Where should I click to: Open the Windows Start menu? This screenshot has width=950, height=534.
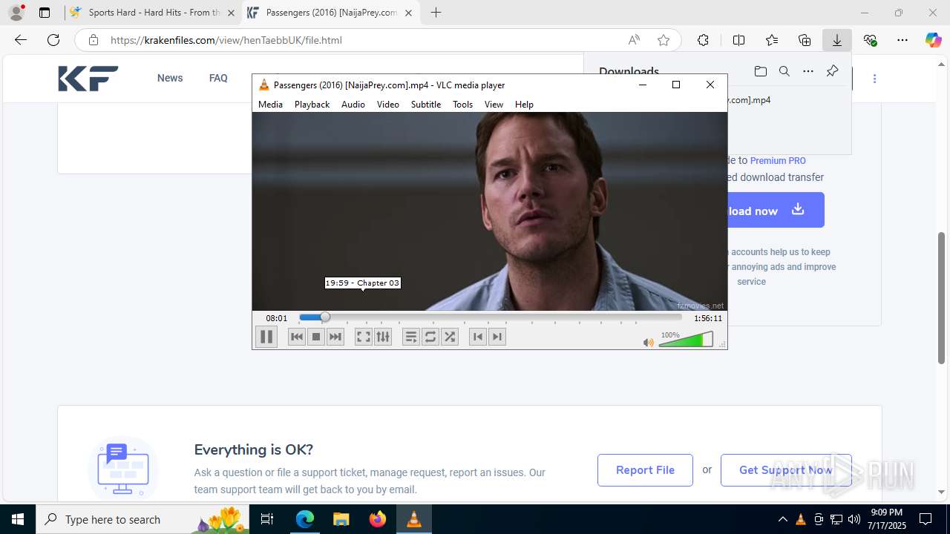click(18, 519)
